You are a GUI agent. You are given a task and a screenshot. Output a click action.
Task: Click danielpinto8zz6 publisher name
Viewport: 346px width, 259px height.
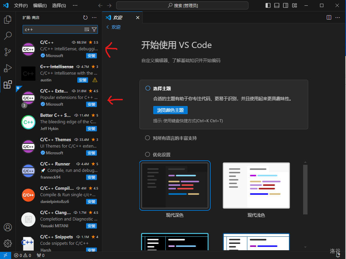pos(54,201)
